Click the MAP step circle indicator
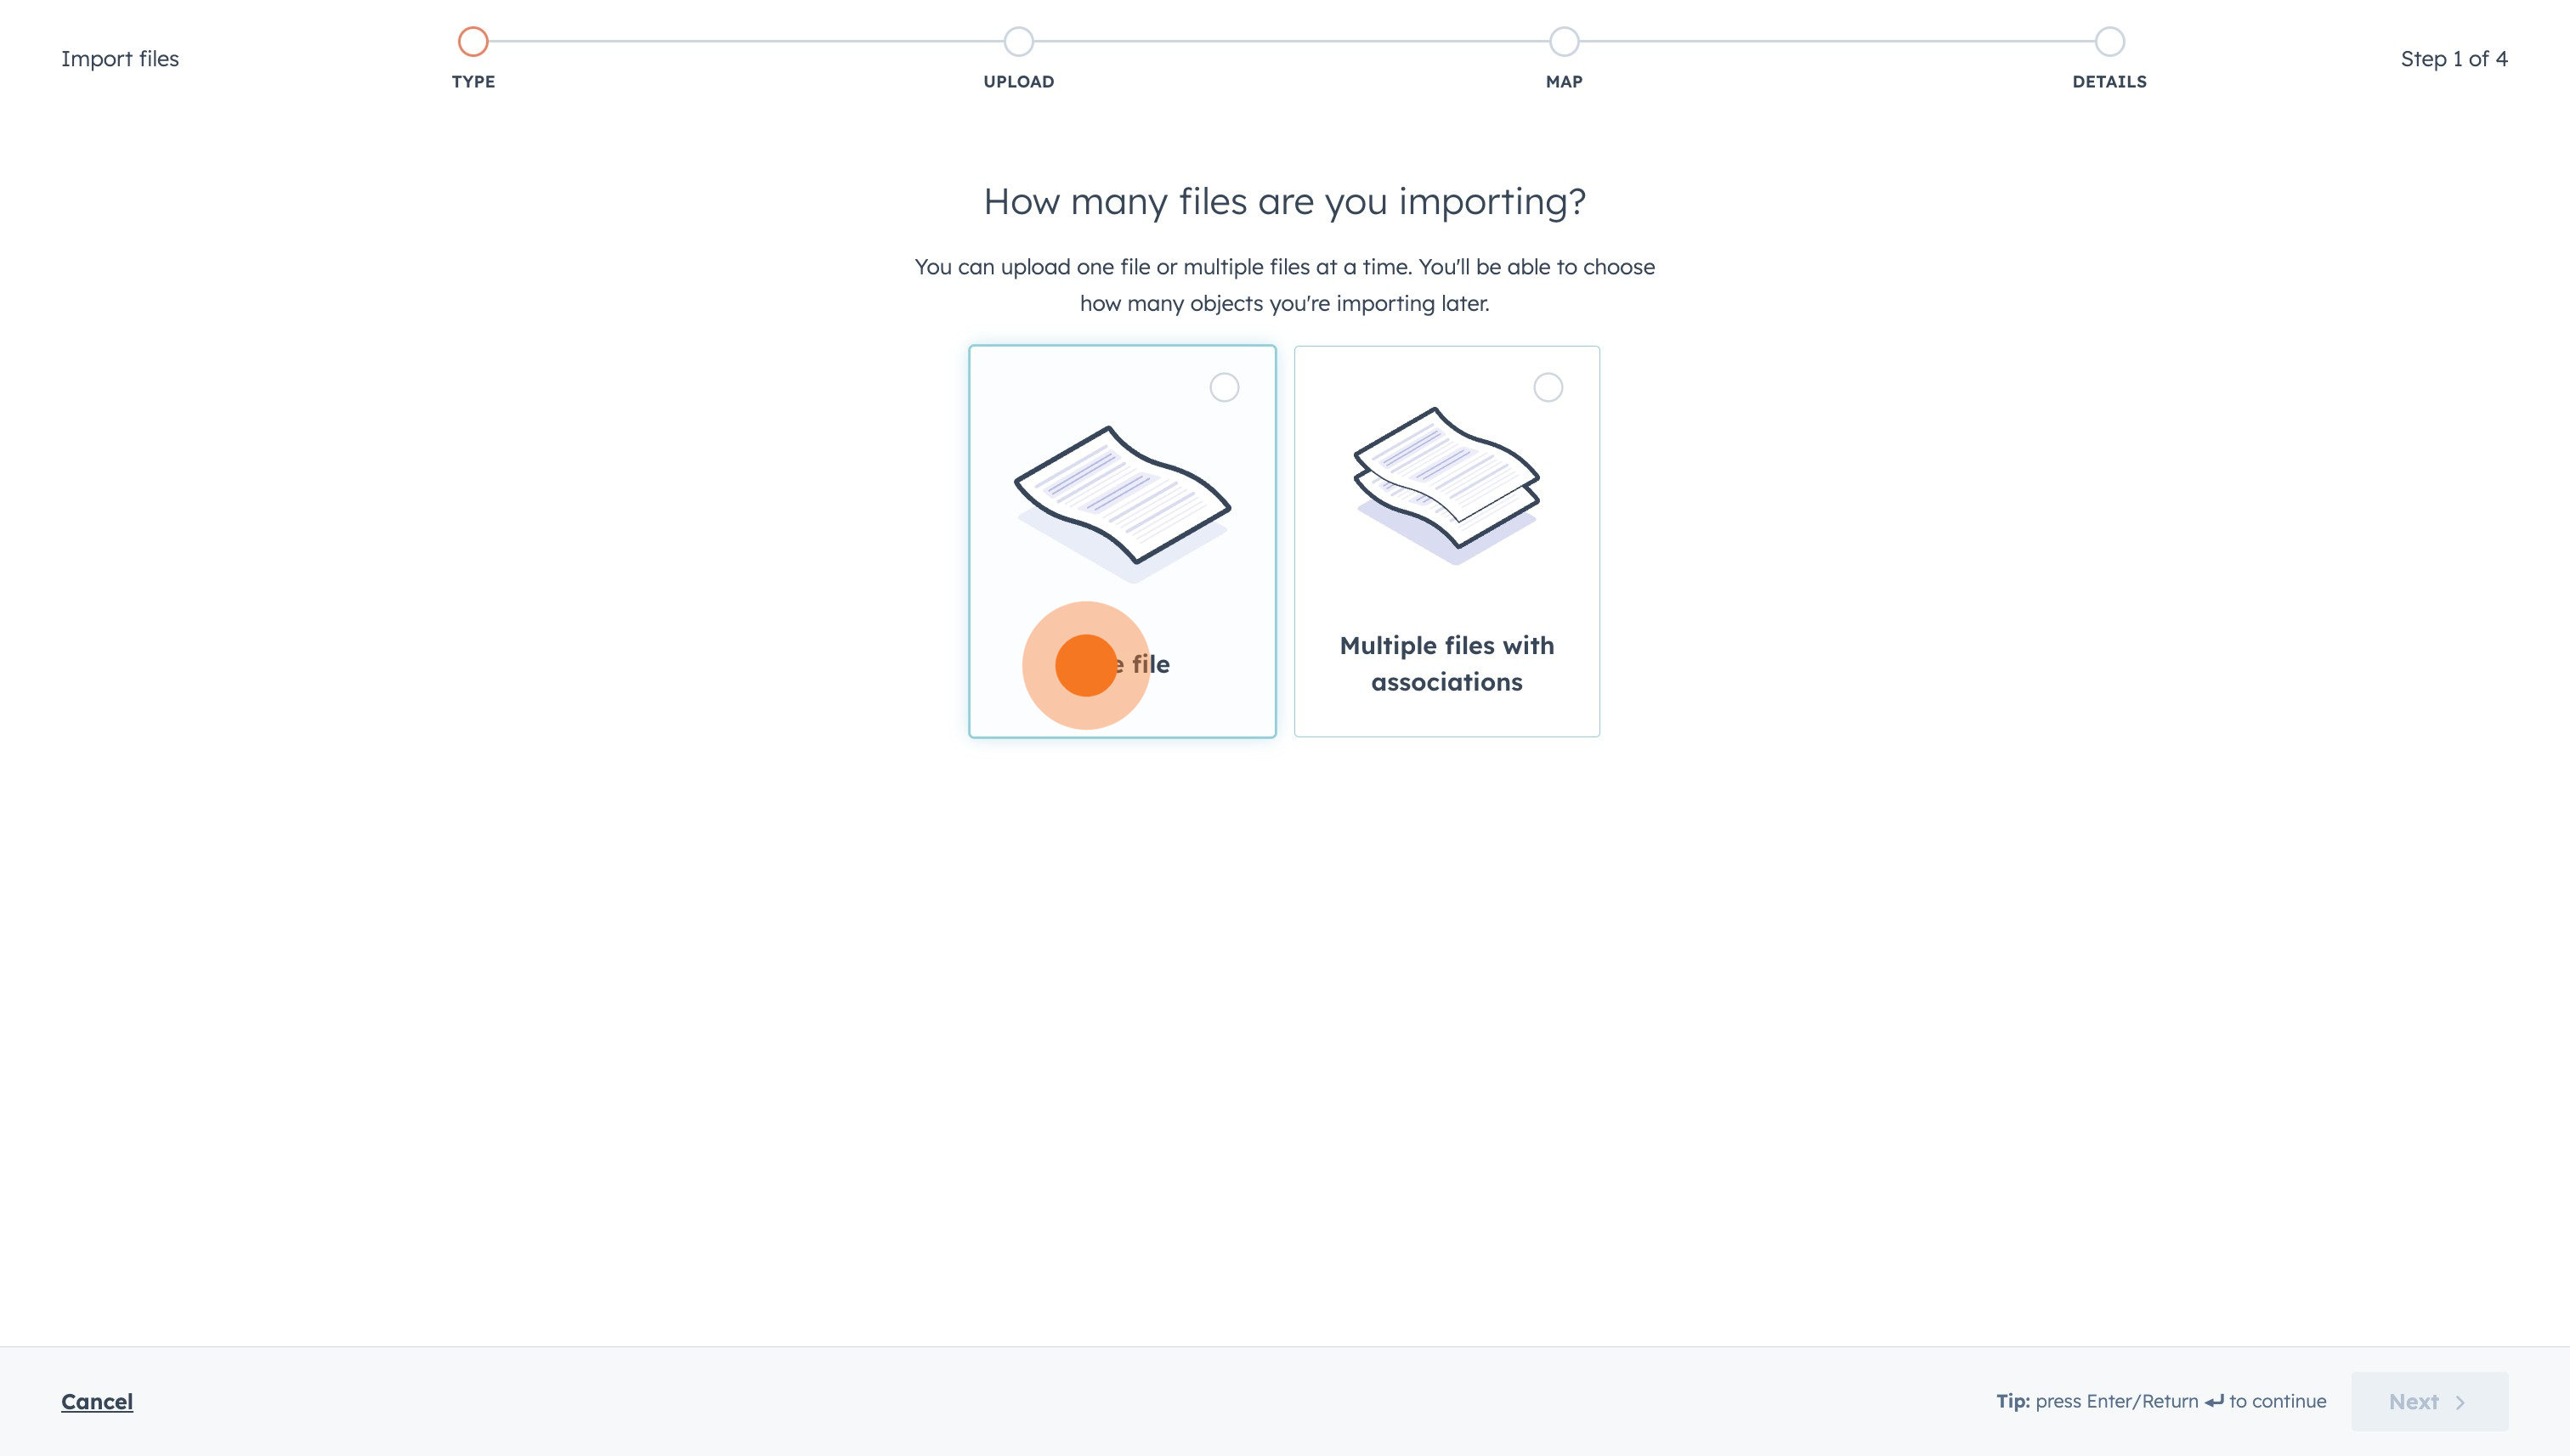The width and height of the screenshot is (2570, 1456). (1564, 41)
